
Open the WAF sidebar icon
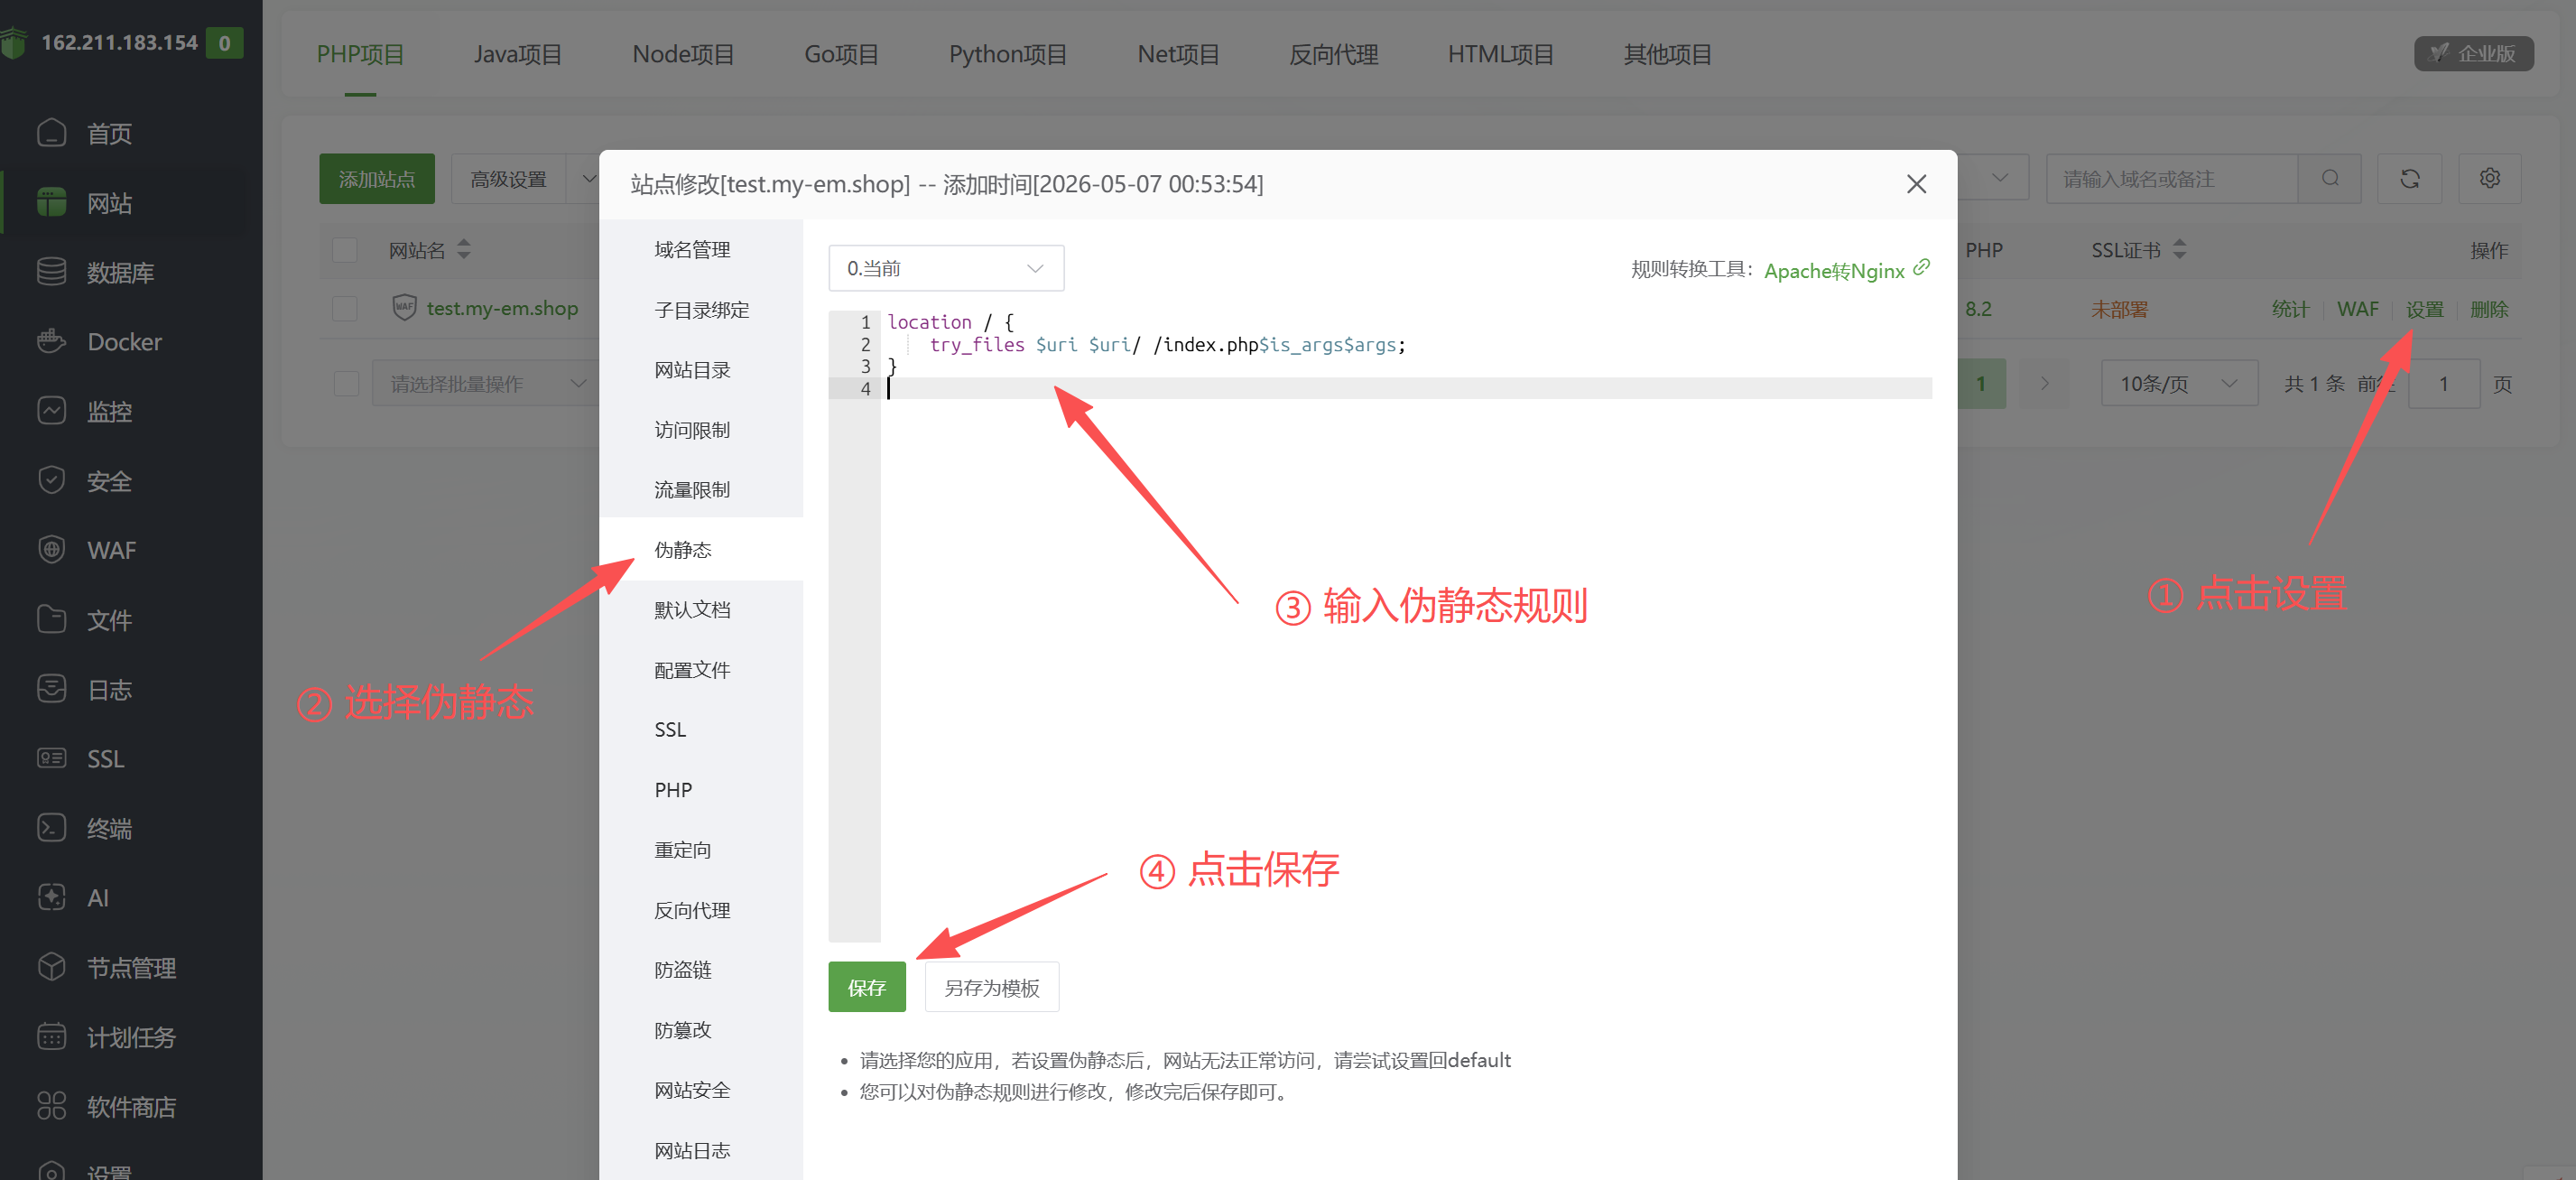click(x=51, y=550)
